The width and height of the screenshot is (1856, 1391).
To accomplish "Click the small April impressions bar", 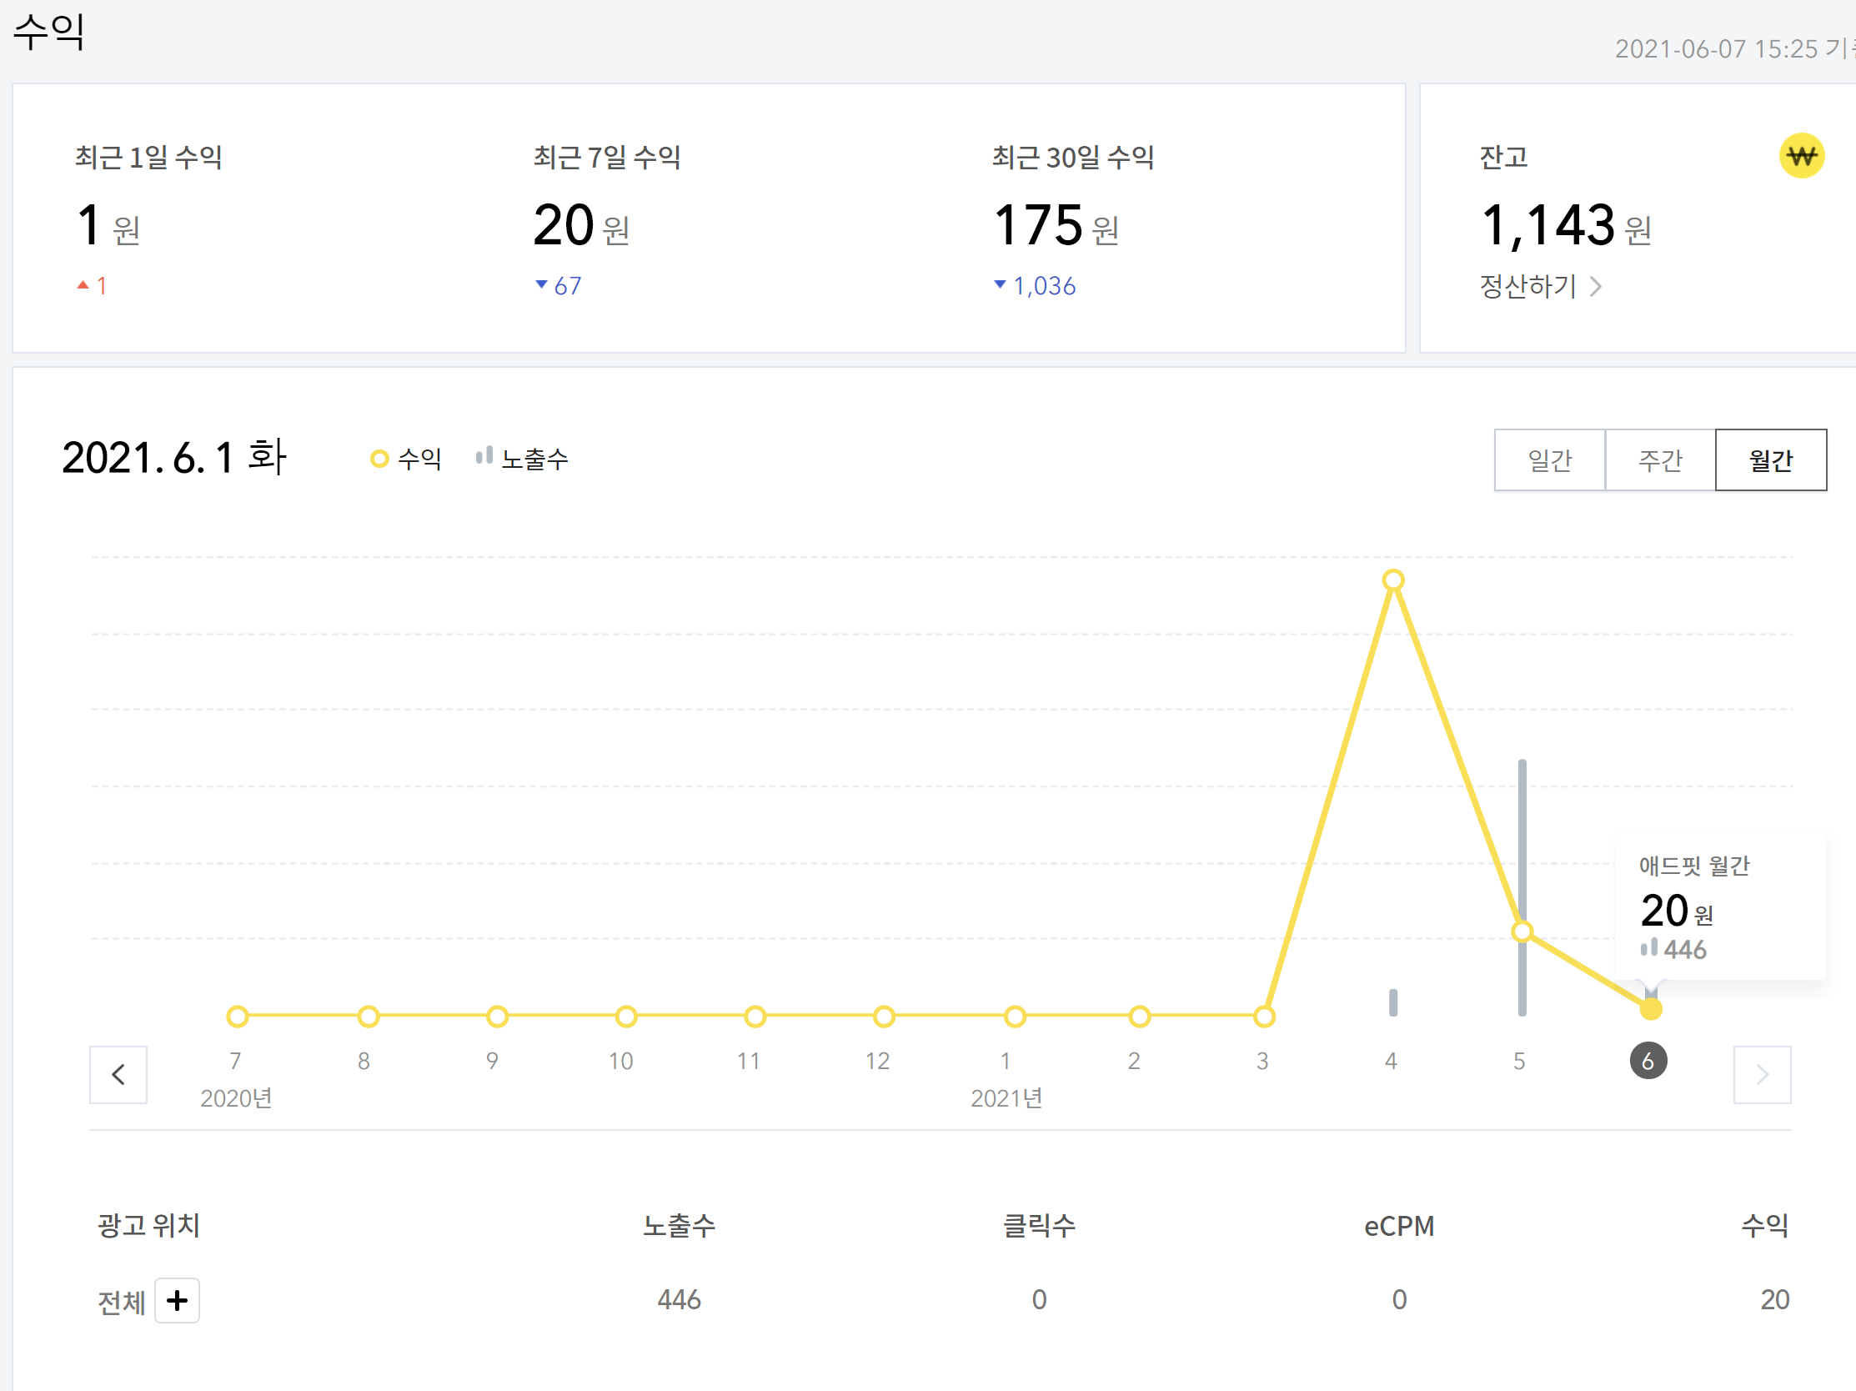I will [1394, 1002].
